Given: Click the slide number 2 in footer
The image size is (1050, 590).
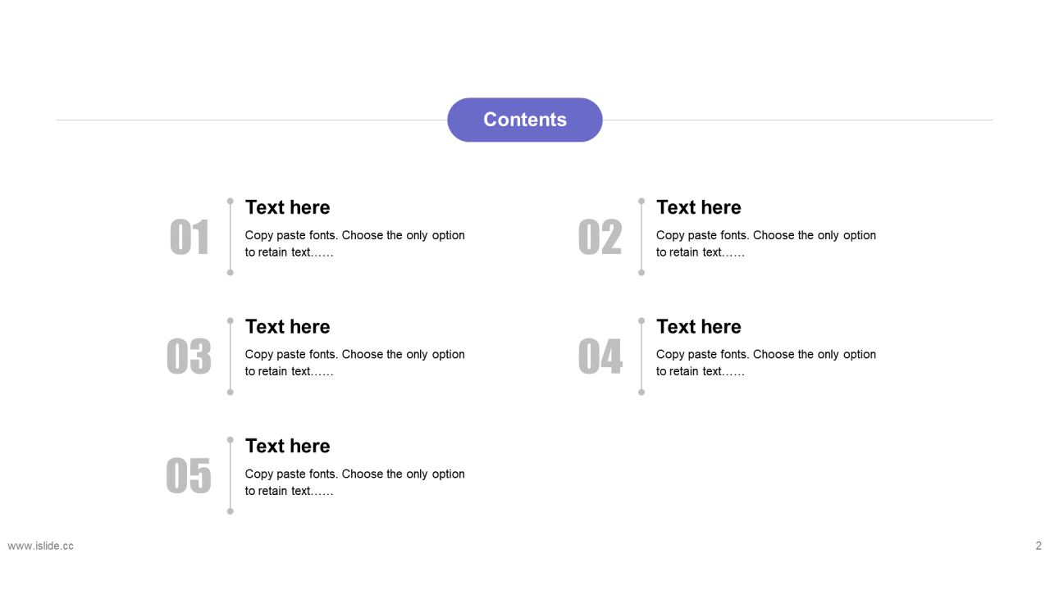Looking at the screenshot, I should pos(1039,546).
